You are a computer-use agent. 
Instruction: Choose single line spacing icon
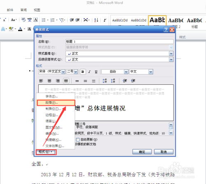tap(77, 81)
